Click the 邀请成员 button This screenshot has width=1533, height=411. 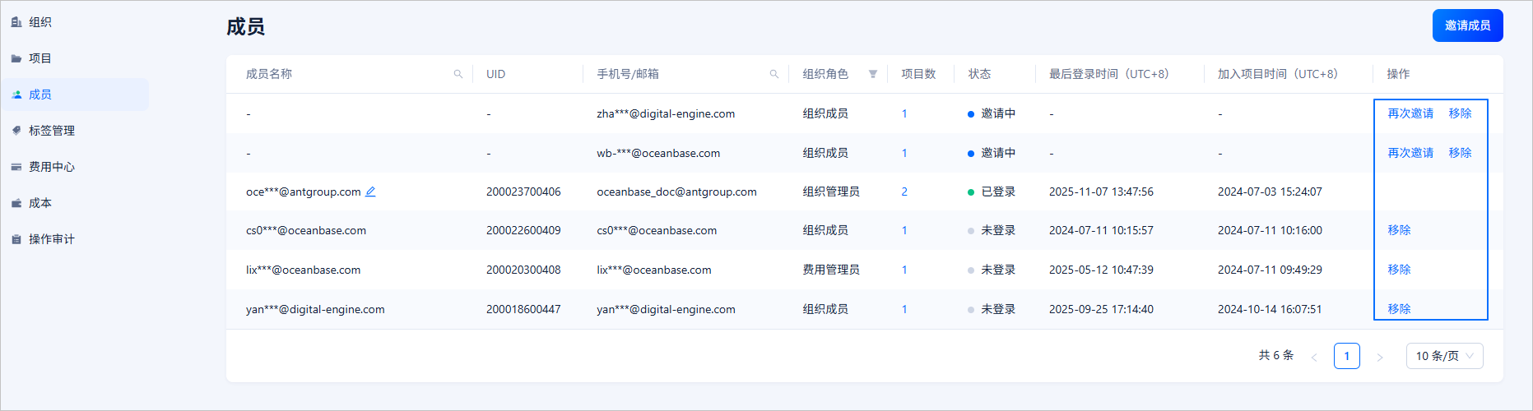coord(1468,25)
